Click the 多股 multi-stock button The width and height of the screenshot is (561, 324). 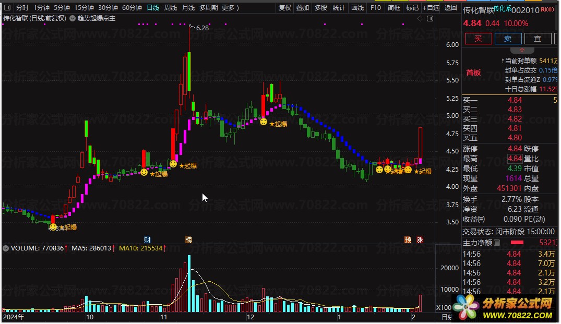click(321, 7)
